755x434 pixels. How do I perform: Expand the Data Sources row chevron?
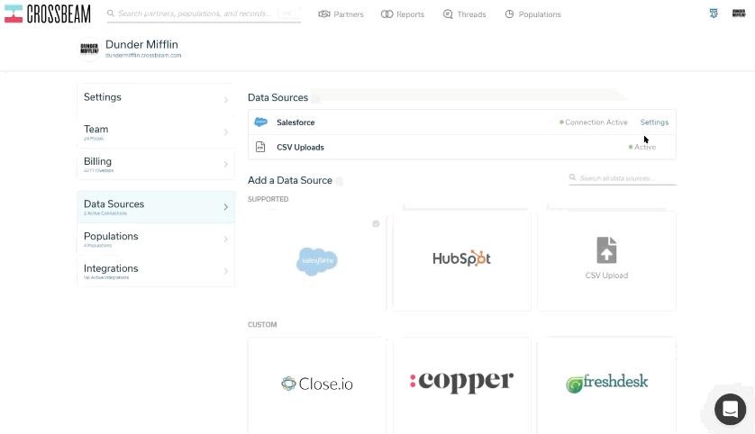pyautogui.click(x=225, y=207)
